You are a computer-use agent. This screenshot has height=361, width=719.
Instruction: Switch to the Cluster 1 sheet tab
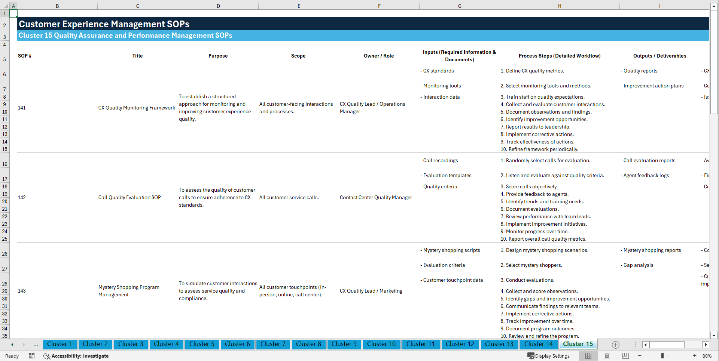coord(60,344)
